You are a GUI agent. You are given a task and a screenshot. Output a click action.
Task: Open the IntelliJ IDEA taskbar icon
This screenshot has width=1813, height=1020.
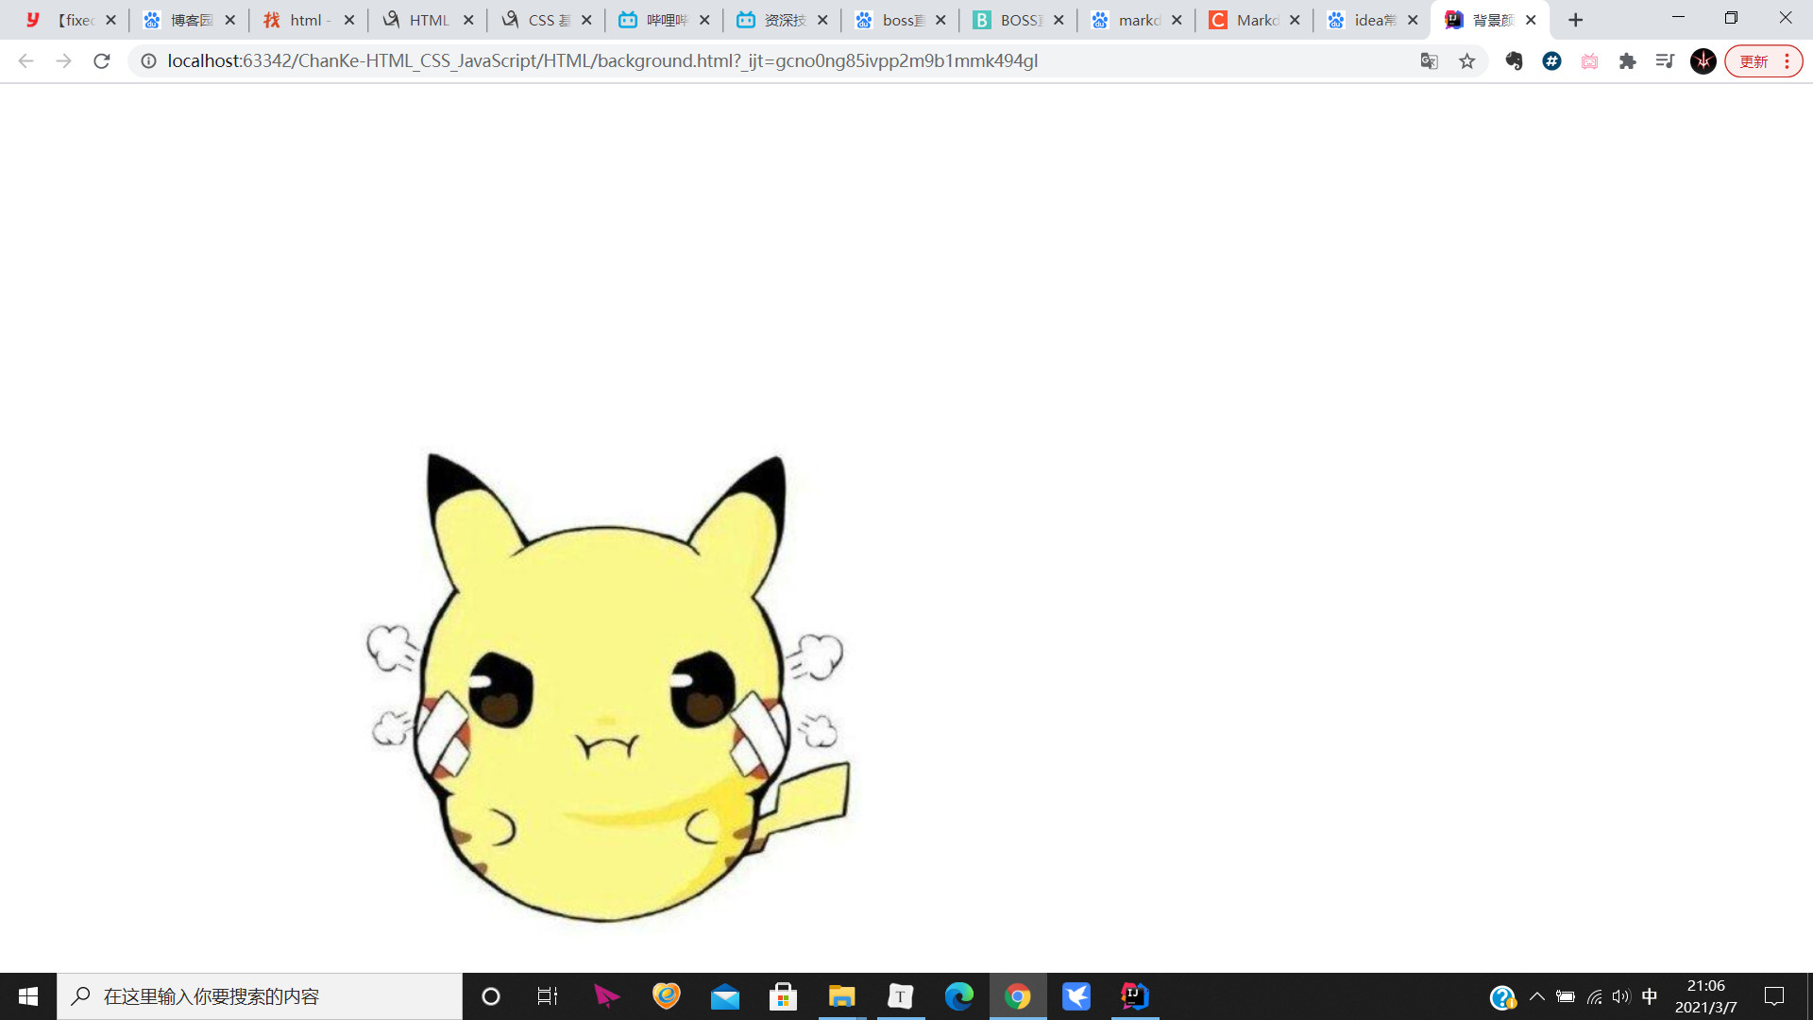click(1134, 996)
